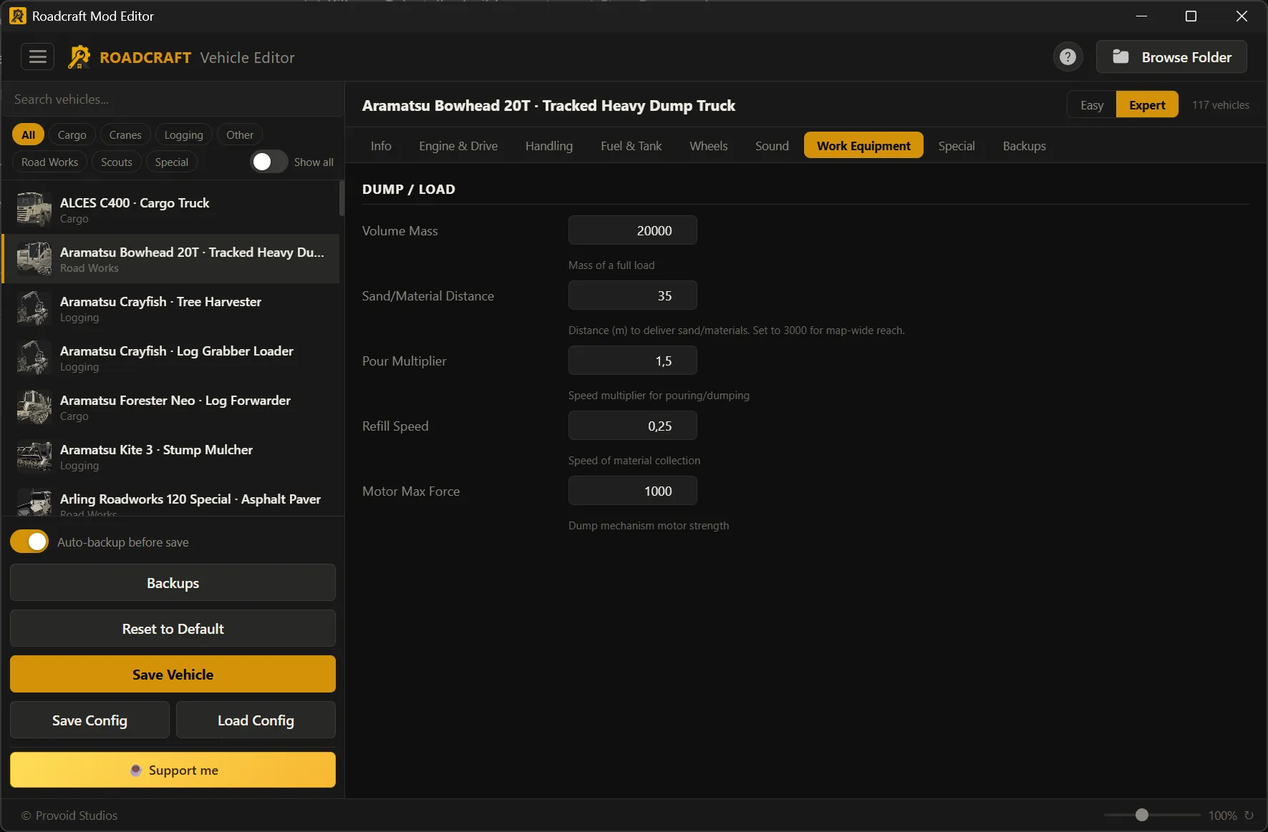The image size is (1268, 832).
Task: Click the Forester Neo Log Forwarder thumbnail
Action: pyautogui.click(x=34, y=407)
